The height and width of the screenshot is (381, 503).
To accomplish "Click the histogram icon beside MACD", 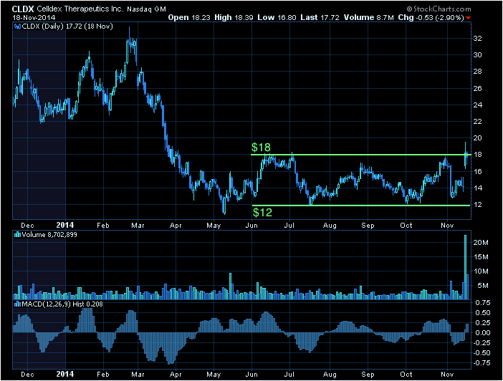I will click(x=18, y=304).
